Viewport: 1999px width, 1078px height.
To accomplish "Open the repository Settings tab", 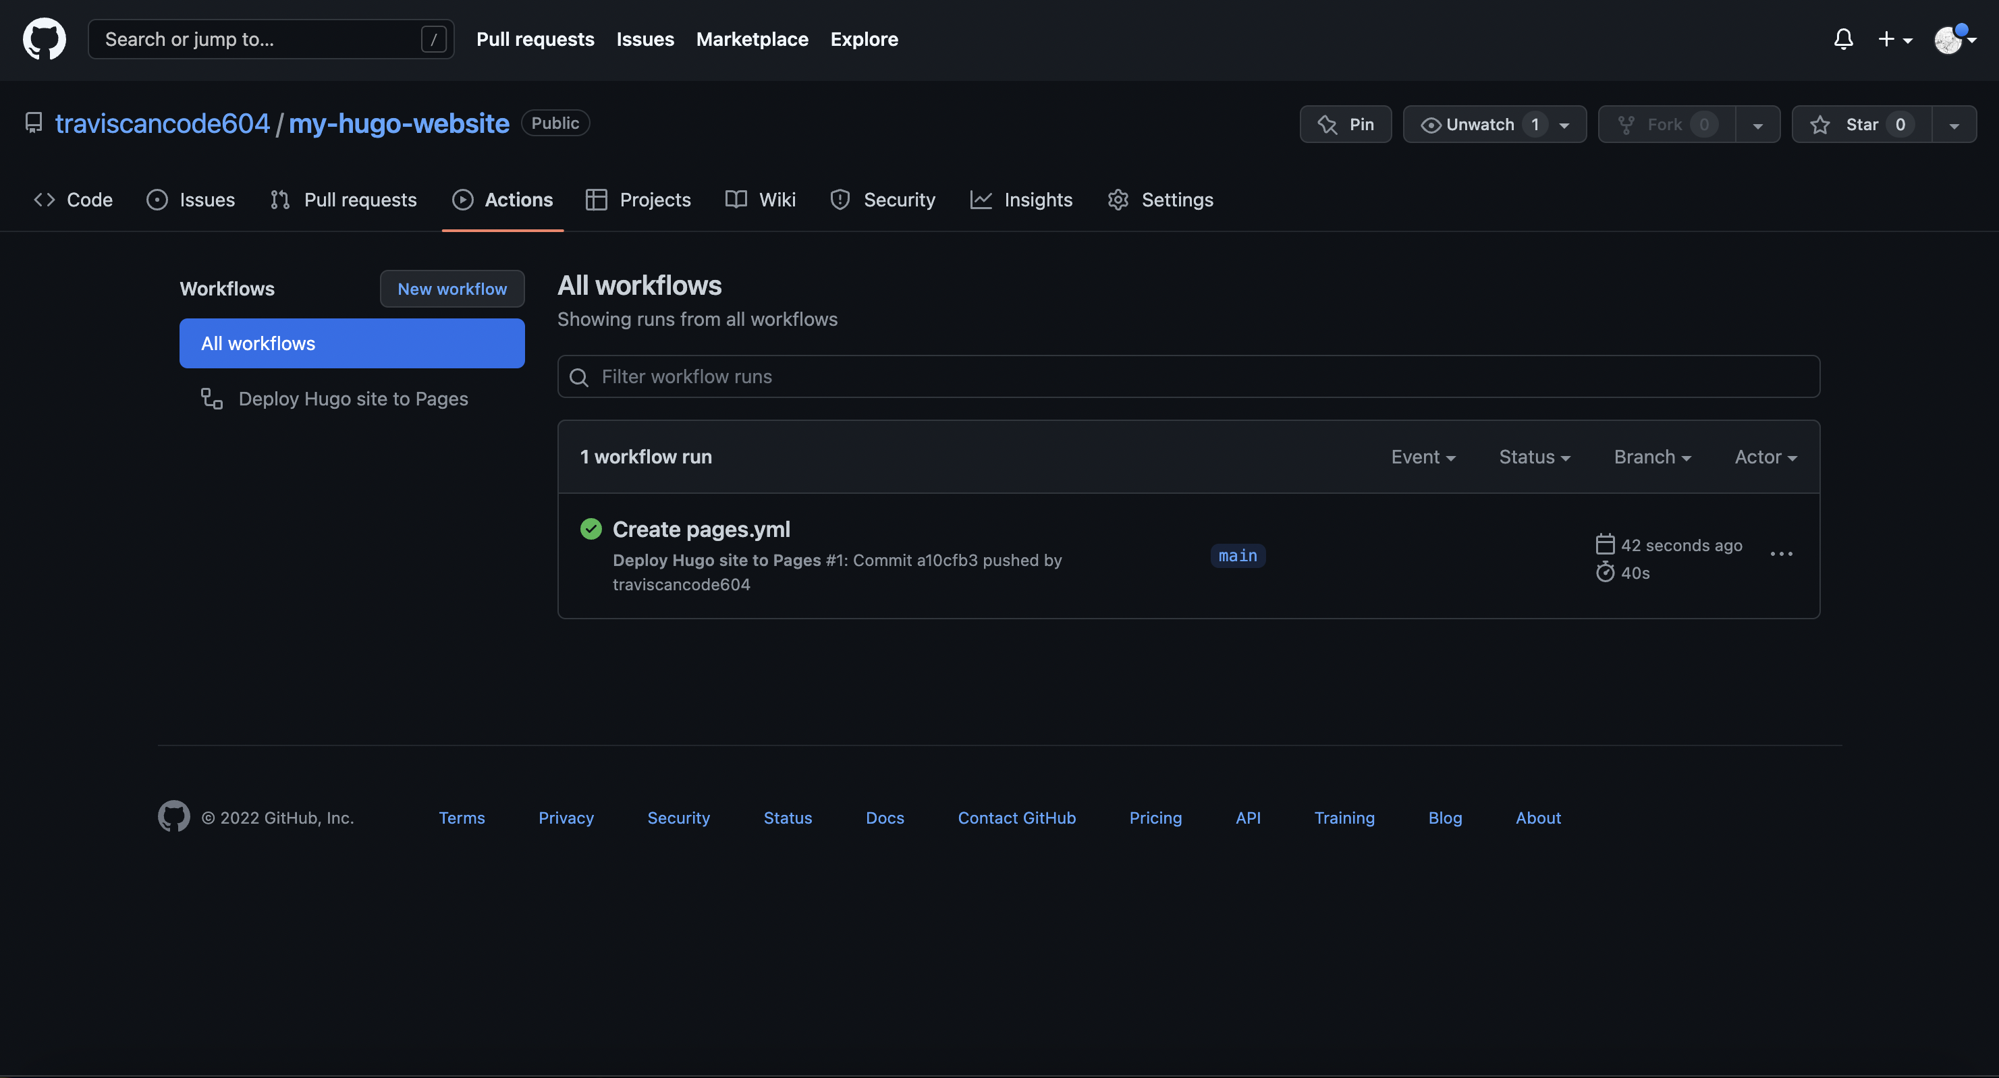I will (x=1160, y=199).
